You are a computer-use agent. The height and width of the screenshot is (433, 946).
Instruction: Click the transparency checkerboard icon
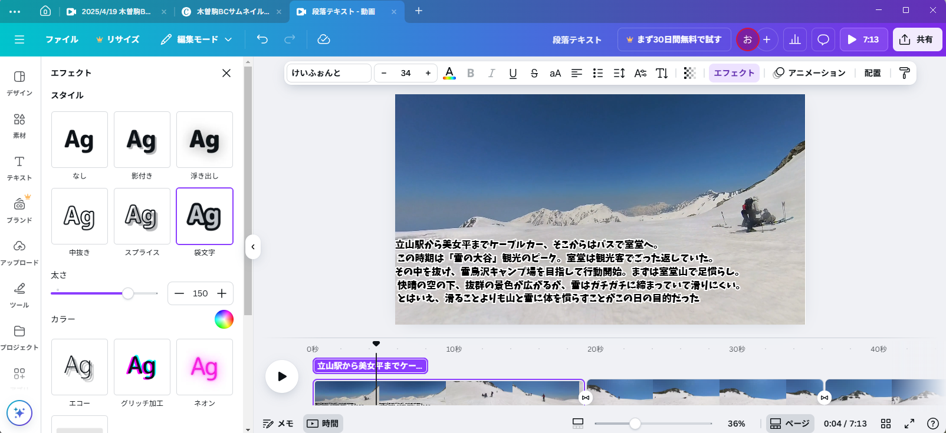pos(689,73)
